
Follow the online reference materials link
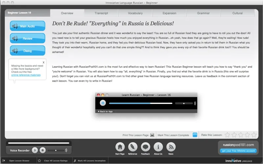[26, 75]
